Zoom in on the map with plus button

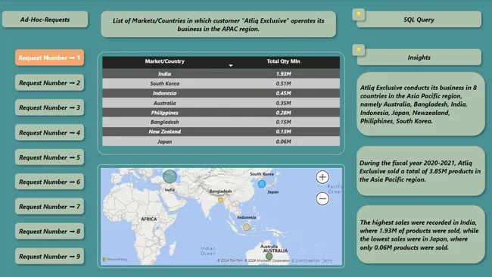pyautogui.click(x=322, y=177)
